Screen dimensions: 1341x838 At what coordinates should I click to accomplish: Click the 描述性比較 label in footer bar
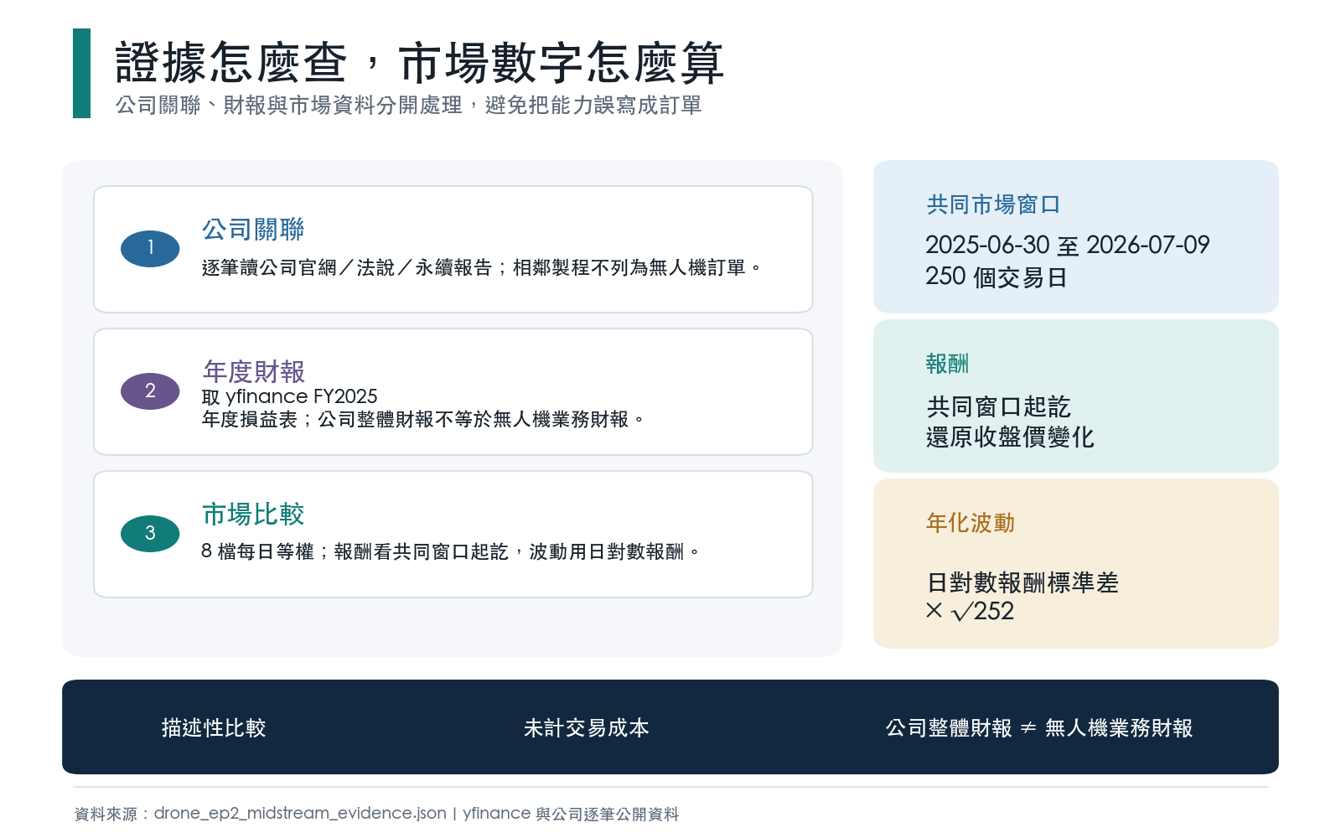coord(214,728)
